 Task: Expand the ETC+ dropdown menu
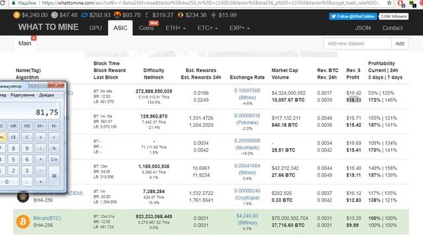point(208,28)
